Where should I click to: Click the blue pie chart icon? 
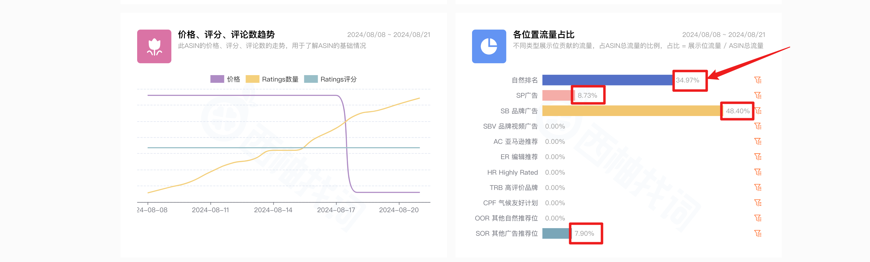click(489, 46)
